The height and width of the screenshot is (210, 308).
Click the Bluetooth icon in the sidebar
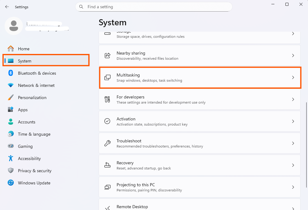tap(11, 73)
